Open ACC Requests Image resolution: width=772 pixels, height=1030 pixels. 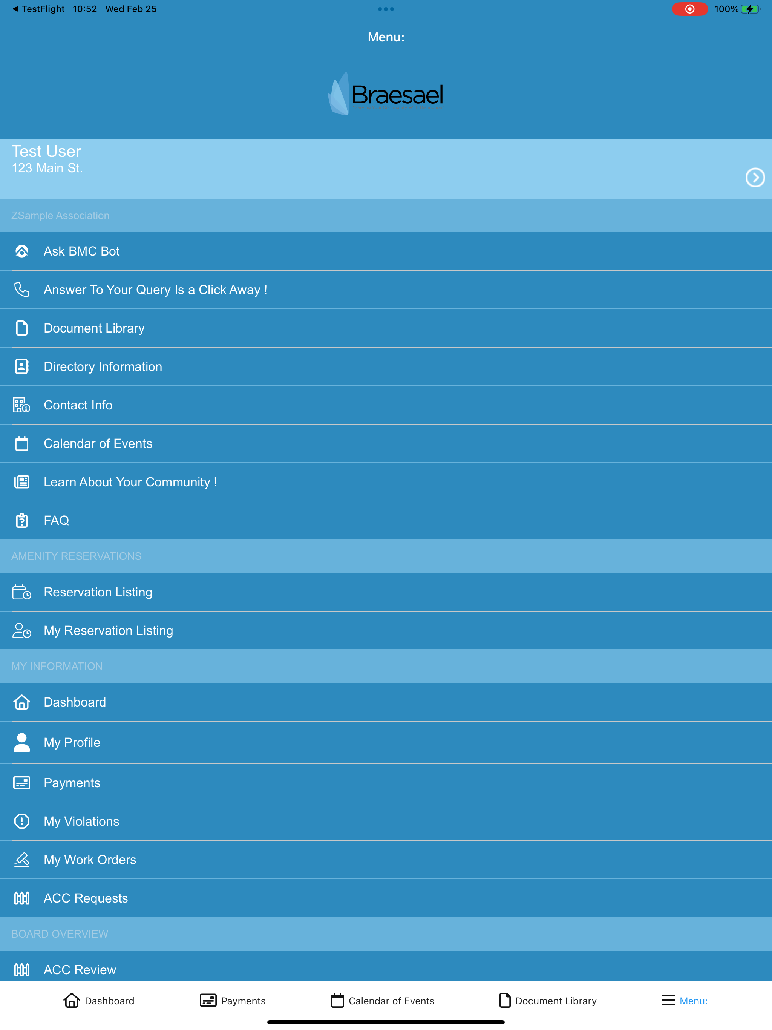(x=386, y=898)
